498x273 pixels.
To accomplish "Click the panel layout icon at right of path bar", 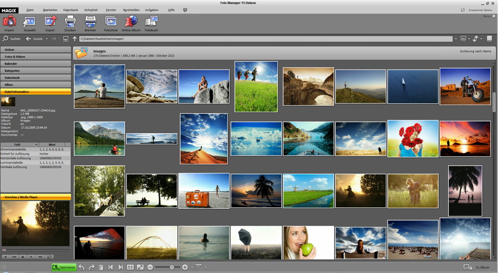I will pyautogui.click(x=490, y=38).
